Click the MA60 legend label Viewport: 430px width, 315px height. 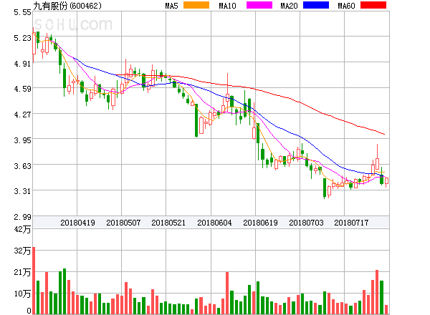(346, 6)
